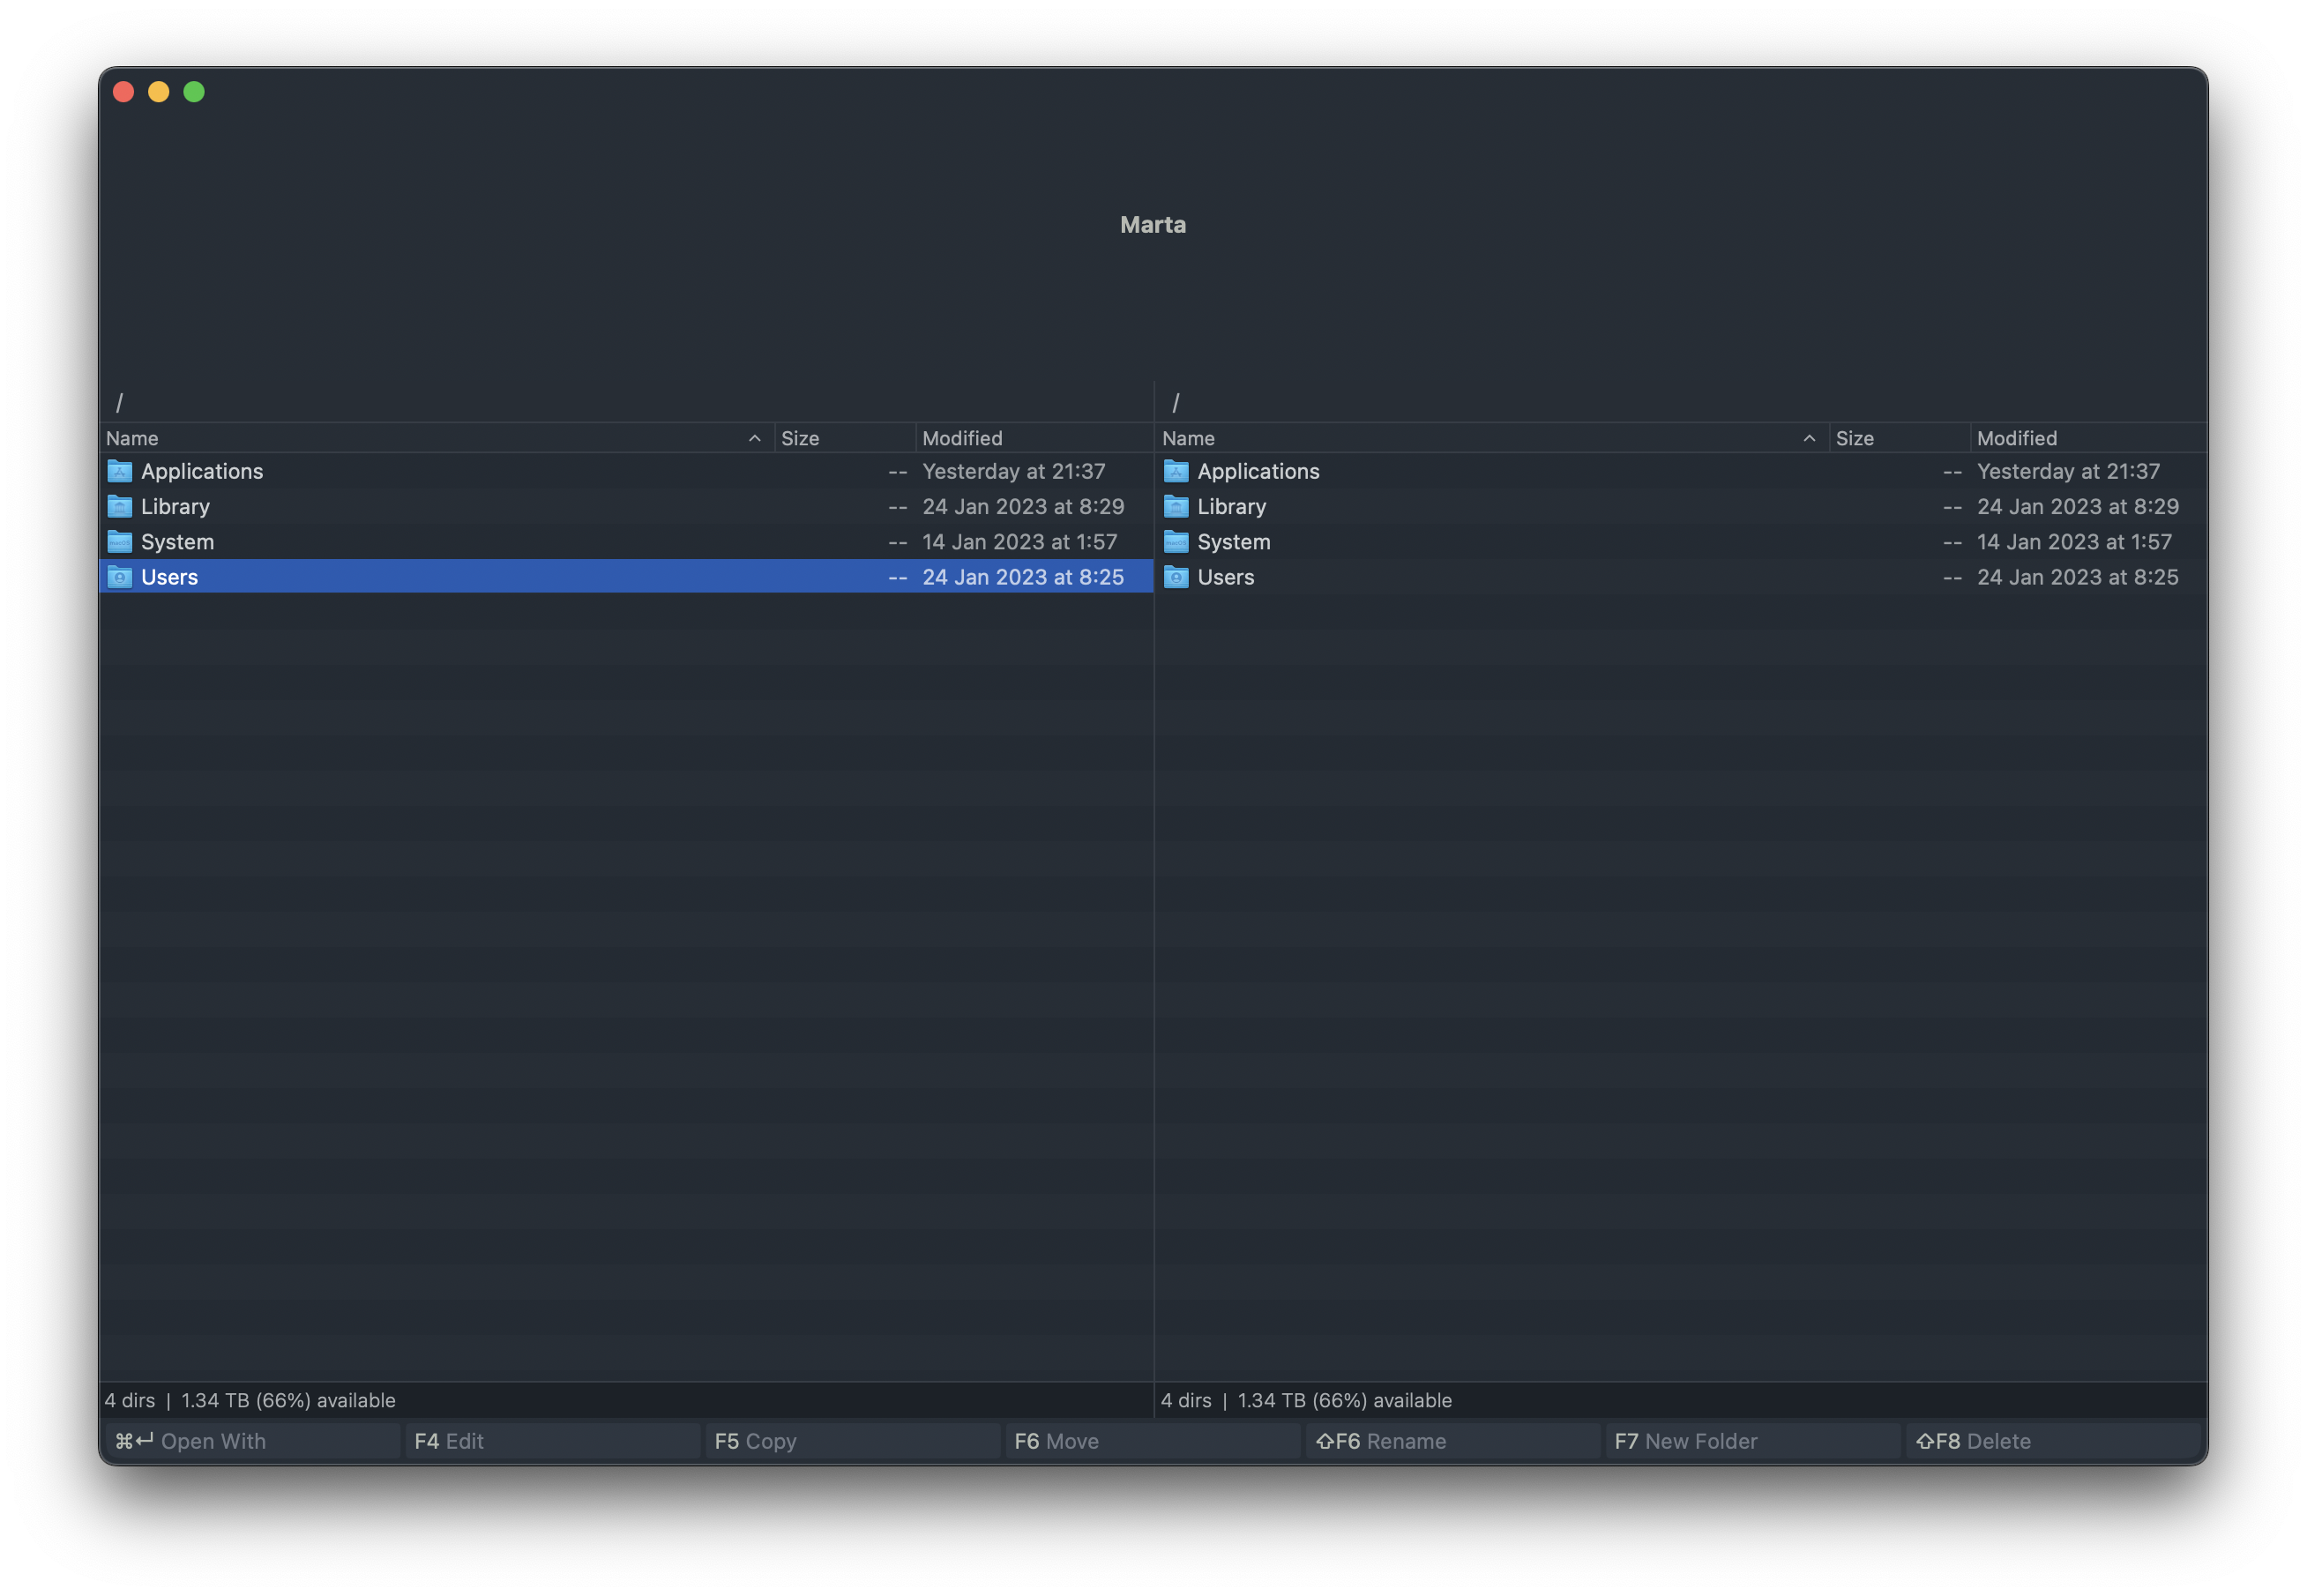Viewport: 2307px width, 1596px height.
Task: Sort the left pane by the Size column
Action: [800, 438]
